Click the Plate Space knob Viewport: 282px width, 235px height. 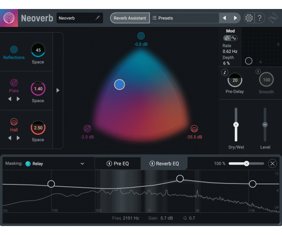click(38, 88)
